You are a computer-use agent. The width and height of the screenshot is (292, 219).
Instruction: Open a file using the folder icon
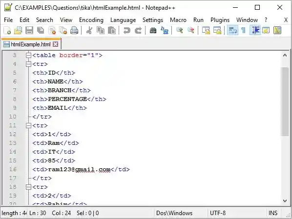click(18, 30)
